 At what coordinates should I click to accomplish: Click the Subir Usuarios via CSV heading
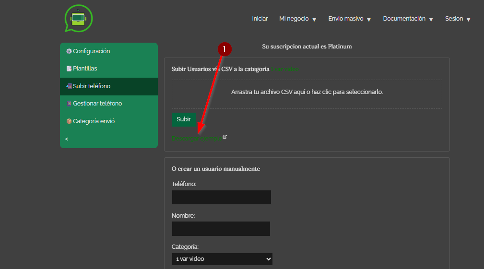[x=220, y=69]
